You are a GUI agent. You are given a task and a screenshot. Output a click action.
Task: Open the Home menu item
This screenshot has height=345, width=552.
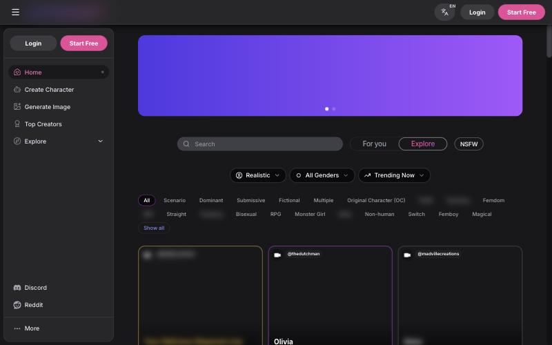[x=59, y=72]
